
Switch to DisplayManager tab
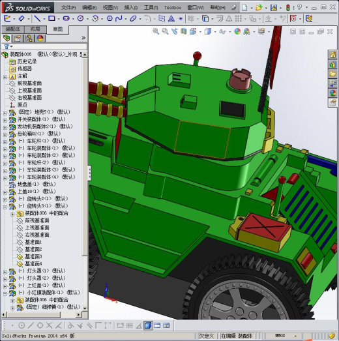pyautogui.click(x=40, y=38)
